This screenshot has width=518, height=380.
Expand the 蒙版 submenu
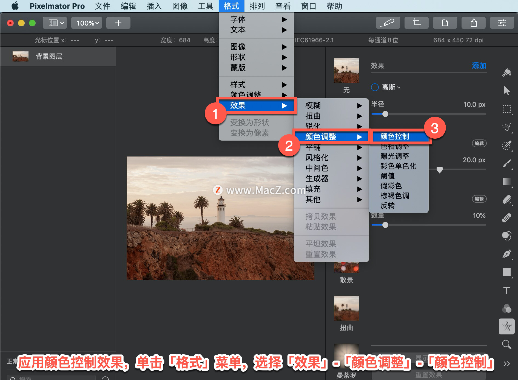[256, 68]
